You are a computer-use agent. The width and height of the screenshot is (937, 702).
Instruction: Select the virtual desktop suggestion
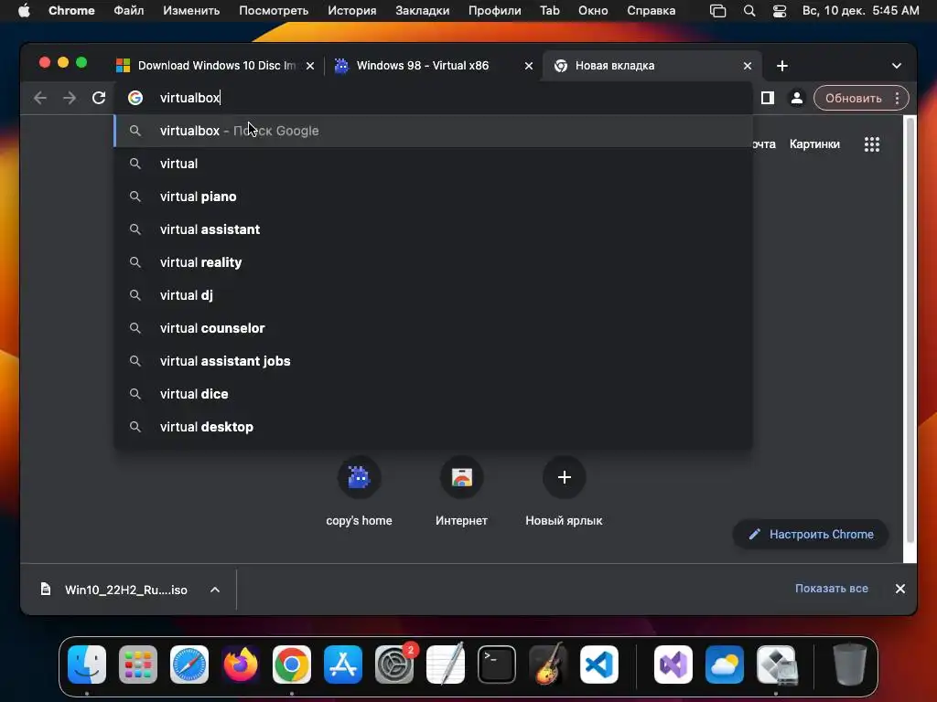[x=433, y=427]
